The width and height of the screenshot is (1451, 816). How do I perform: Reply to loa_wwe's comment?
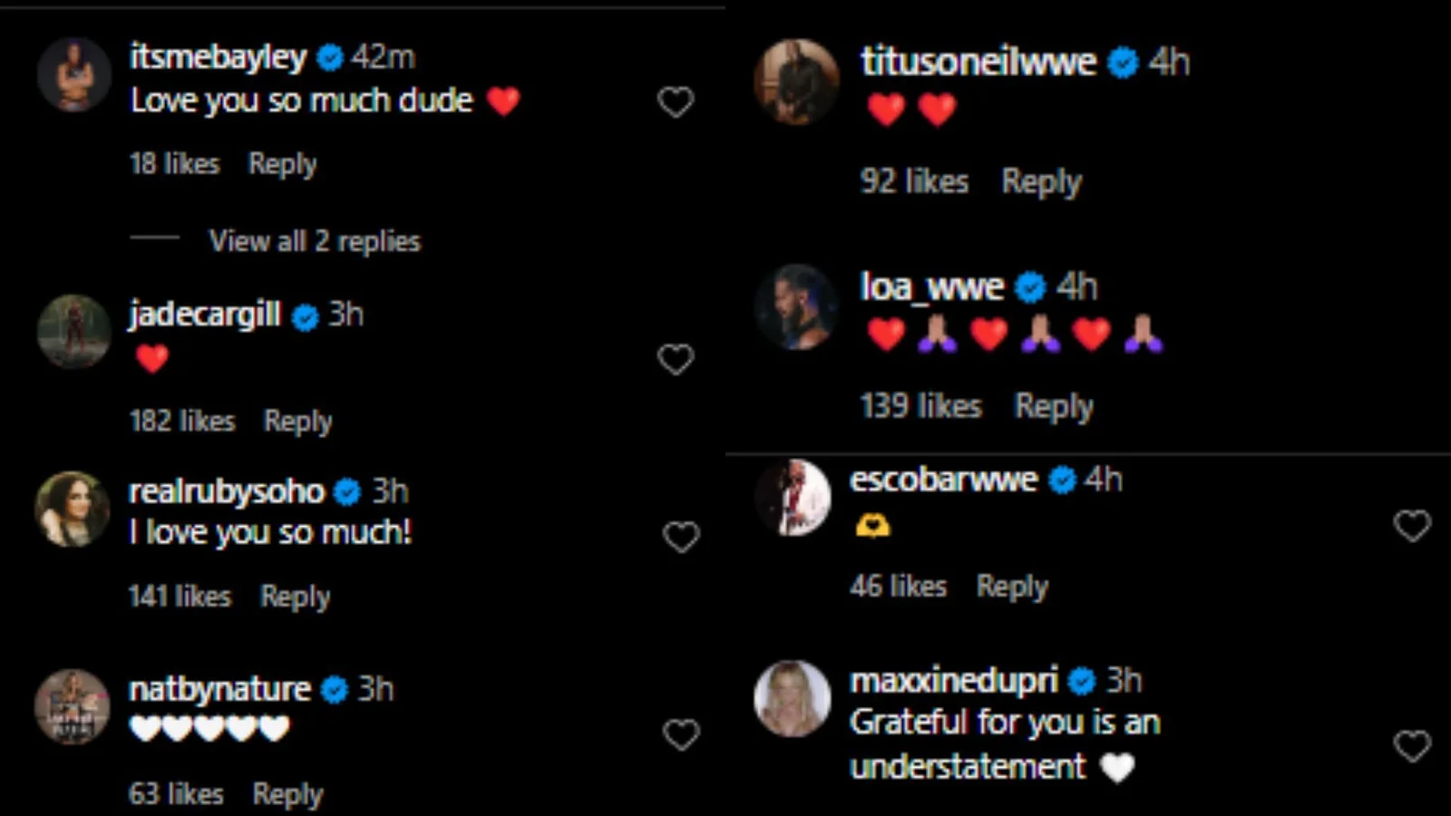(x=1054, y=406)
